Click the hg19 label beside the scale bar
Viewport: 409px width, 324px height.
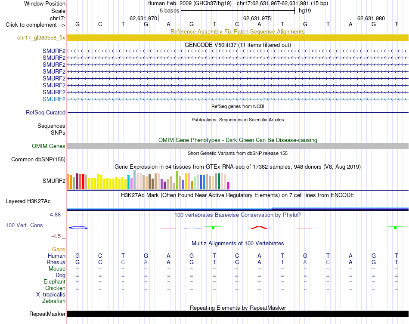point(305,11)
